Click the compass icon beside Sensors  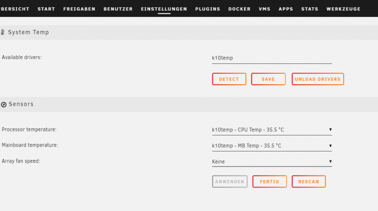[x=4, y=105]
